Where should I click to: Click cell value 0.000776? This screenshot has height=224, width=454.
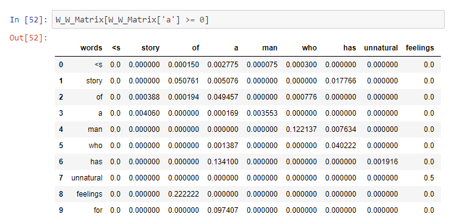pos(301,97)
